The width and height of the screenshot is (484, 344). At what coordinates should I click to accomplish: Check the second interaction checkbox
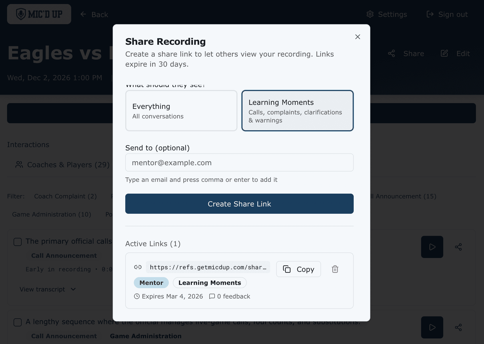click(x=18, y=322)
